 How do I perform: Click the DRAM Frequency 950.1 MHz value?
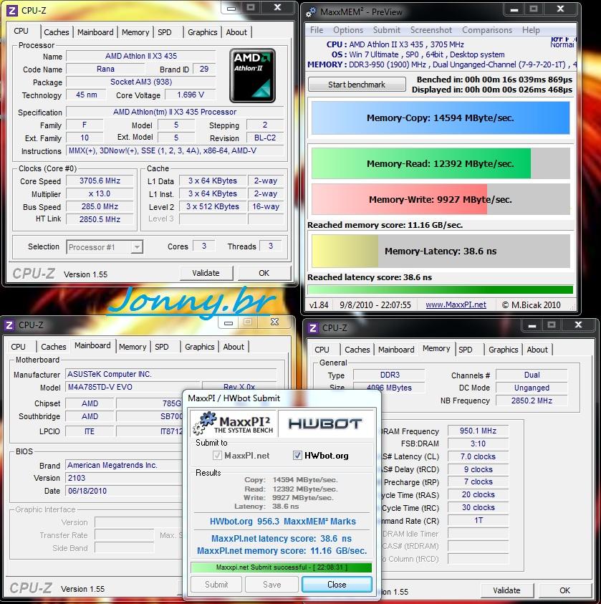click(478, 431)
